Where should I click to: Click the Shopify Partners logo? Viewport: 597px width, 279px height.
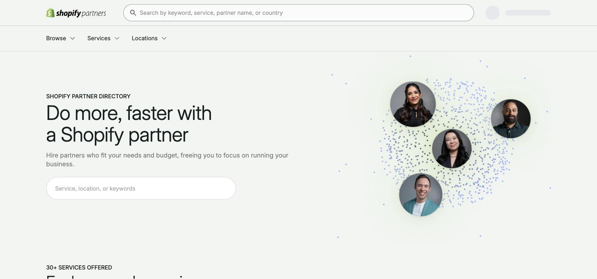click(76, 13)
